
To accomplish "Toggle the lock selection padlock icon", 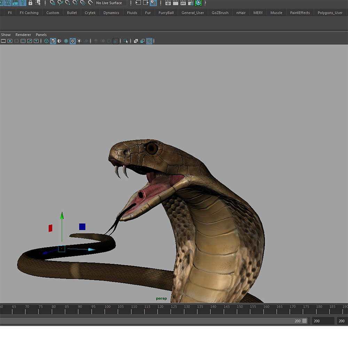I will 30,3.
